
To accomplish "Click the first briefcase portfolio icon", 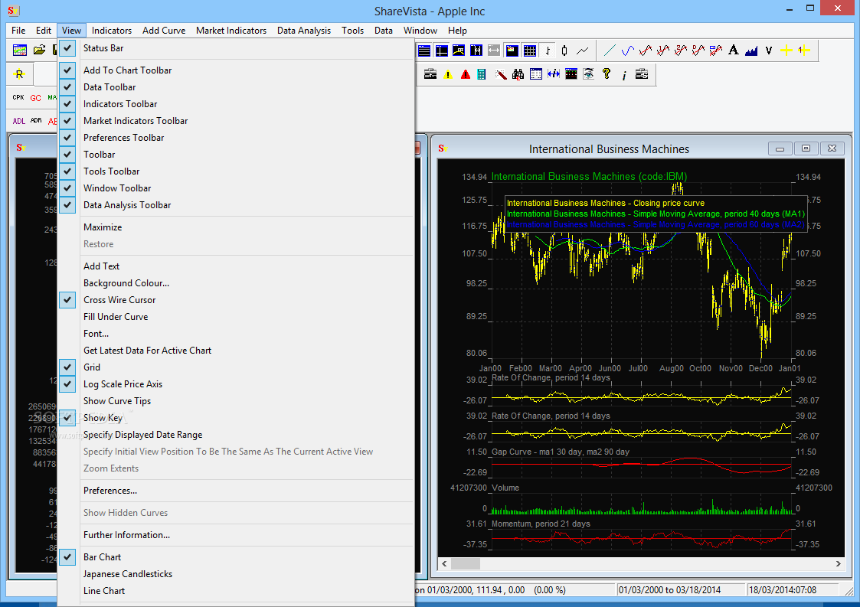I will (x=430, y=74).
